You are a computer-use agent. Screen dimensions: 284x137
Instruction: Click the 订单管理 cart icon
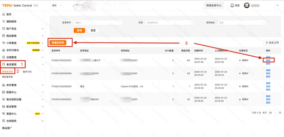[4, 43]
